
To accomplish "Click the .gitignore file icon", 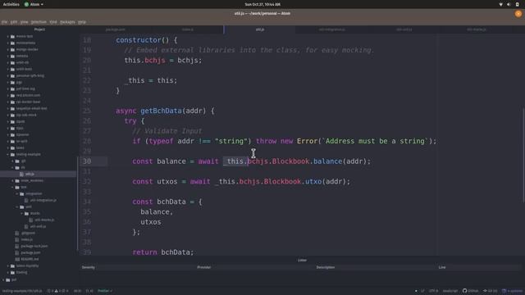I will (17, 233).
